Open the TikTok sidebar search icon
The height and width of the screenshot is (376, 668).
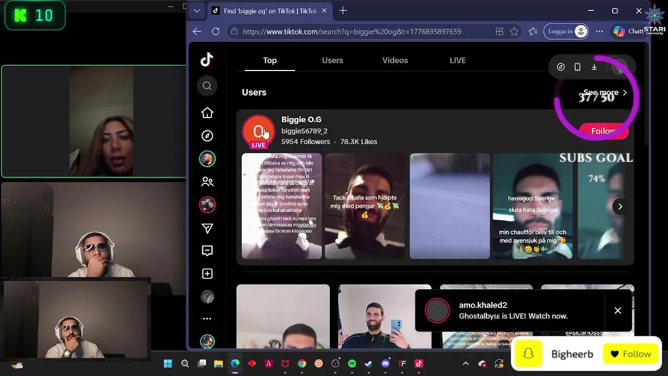pyautogui.click(x=207, y=86)
